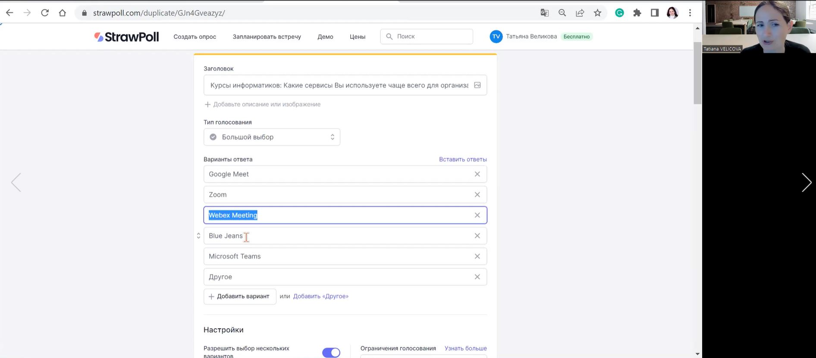
Task: Go to the Цены page
Action: pos(357,37)
